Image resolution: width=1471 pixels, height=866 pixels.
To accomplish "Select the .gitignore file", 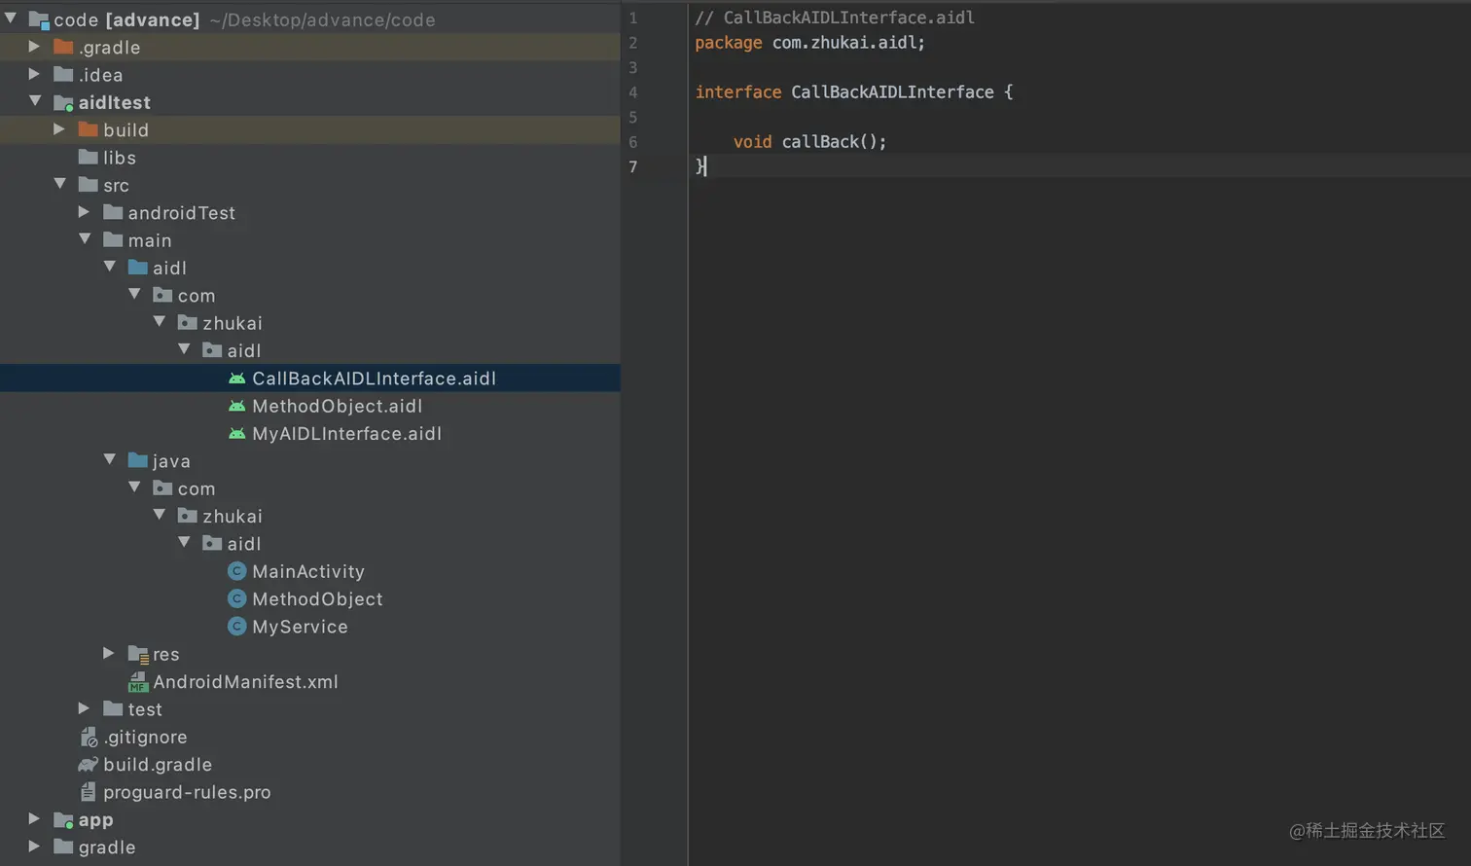I will (x=145, y=737).
